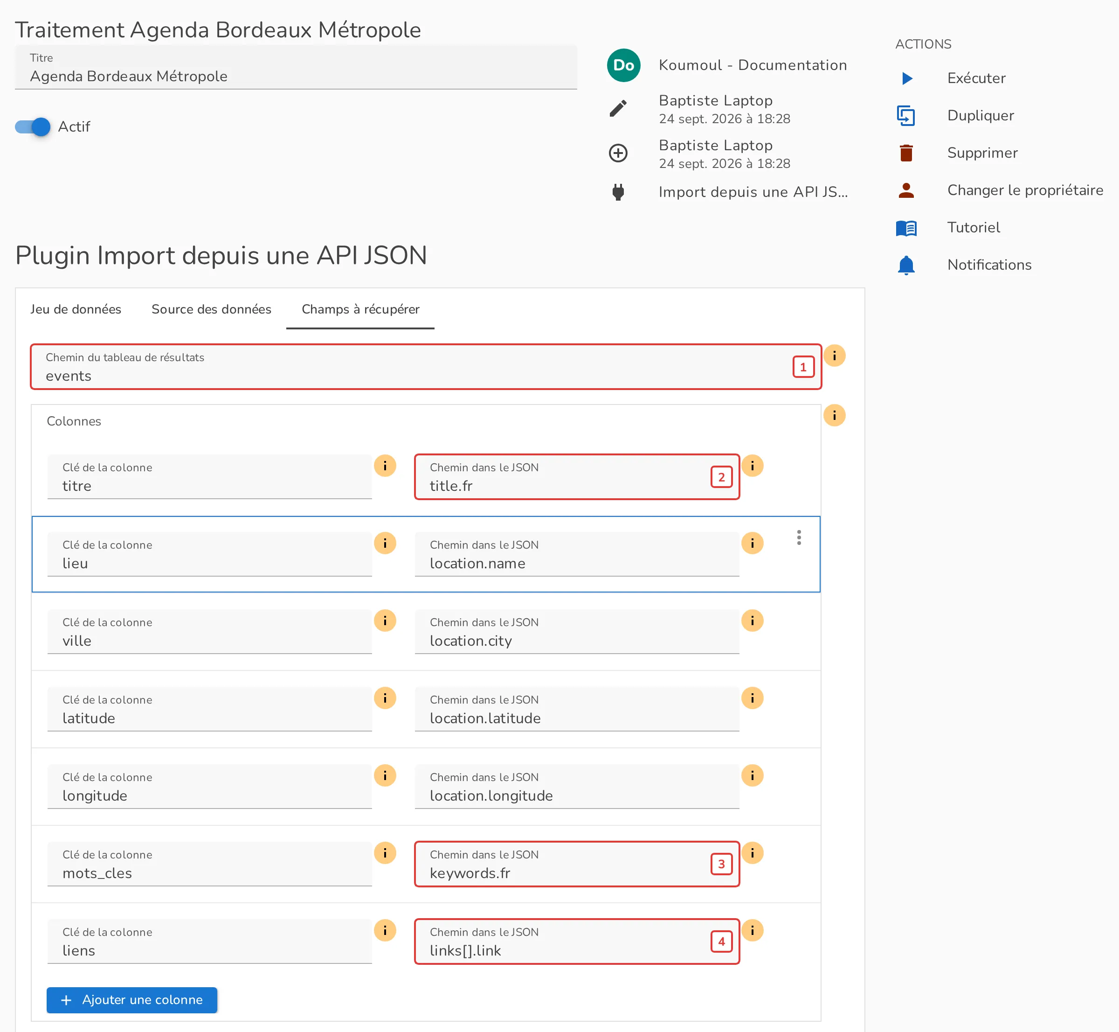Click Ajouter une colonne button
The height and width of the screenshot is (1032, 1119).
coord(131,1000)
